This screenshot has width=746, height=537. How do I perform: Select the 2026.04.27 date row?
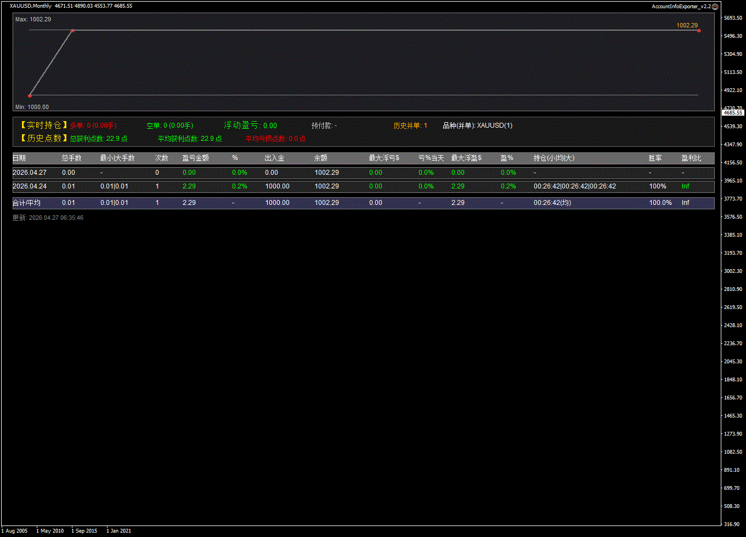point(29,173)
